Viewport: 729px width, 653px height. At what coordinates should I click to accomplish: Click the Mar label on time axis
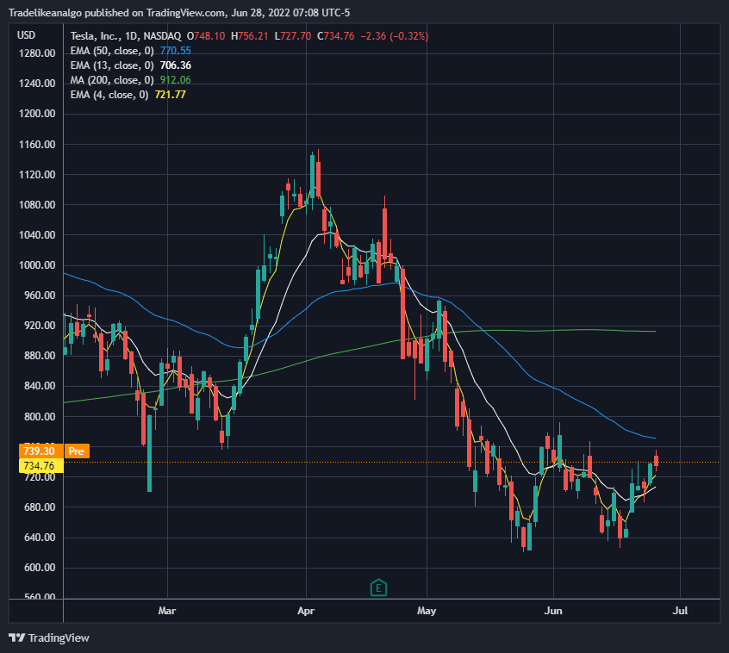pyautogui.click(x=167, y=611)
